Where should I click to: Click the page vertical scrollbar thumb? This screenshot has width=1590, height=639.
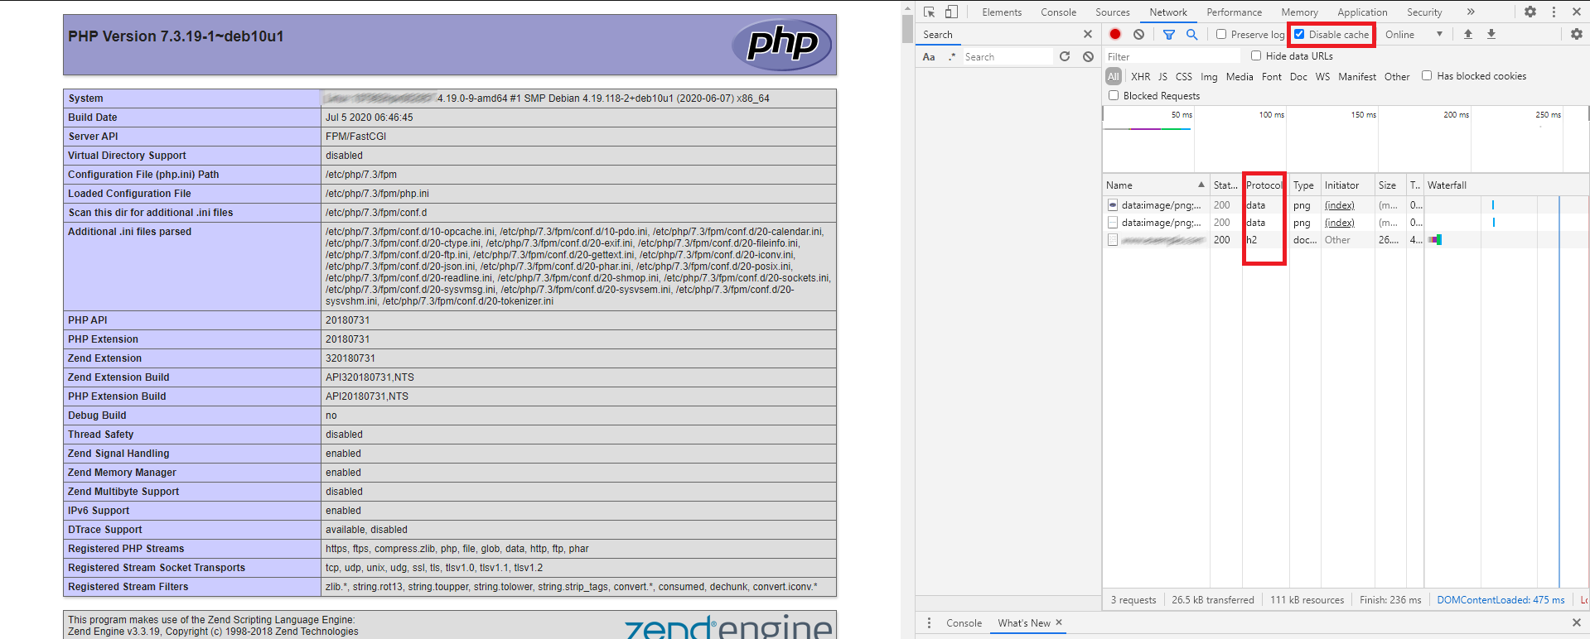[x=907, y=28]
